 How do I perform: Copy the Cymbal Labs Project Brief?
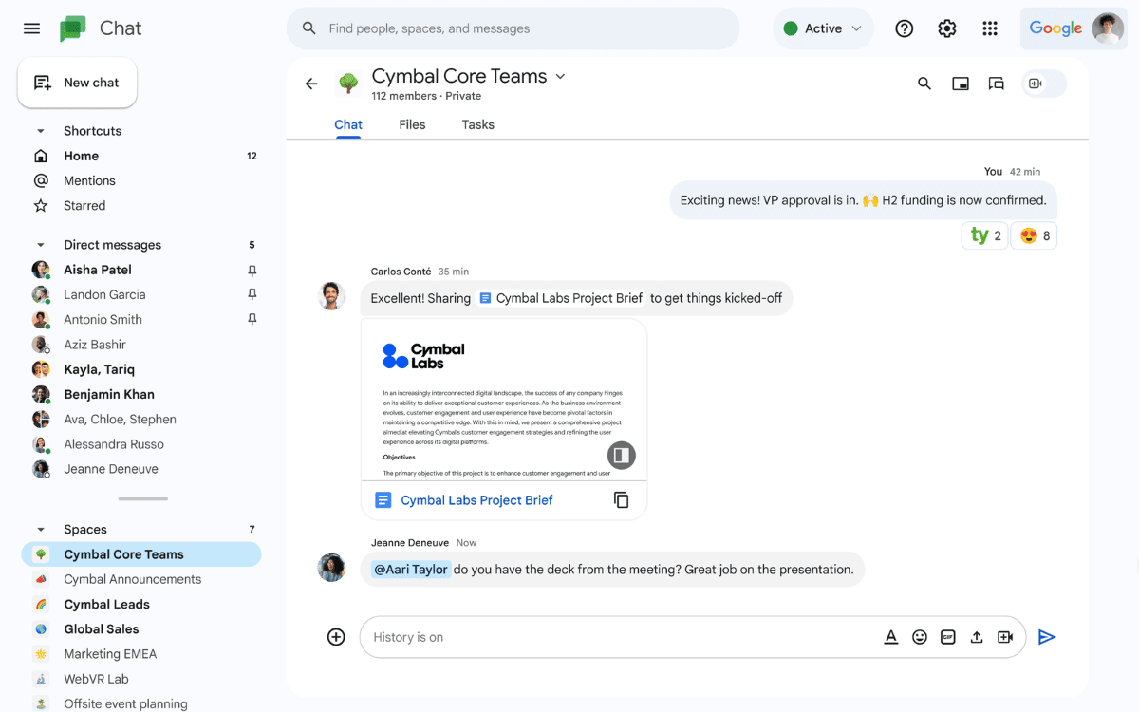coord(622,499)
